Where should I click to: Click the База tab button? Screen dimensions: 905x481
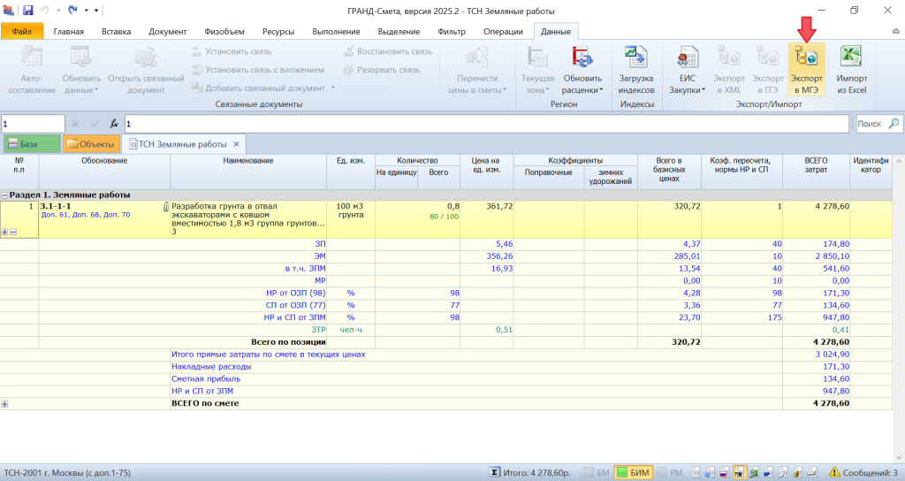(x=31, y=144)
